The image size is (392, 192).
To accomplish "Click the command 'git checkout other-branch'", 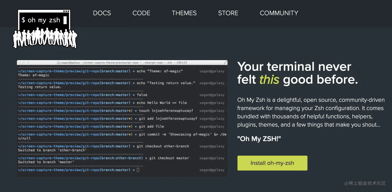I will (x=163, y=146).
